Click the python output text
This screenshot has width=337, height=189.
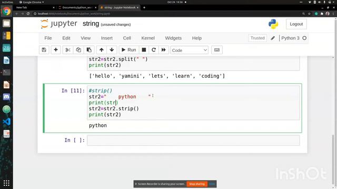pyautogui.click(x=98, y=125)
